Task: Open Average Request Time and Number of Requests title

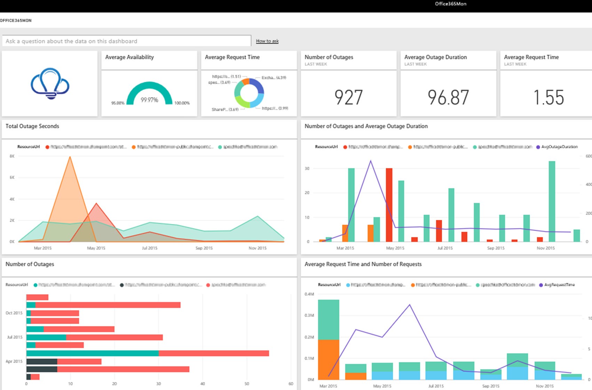Action: 363,264
